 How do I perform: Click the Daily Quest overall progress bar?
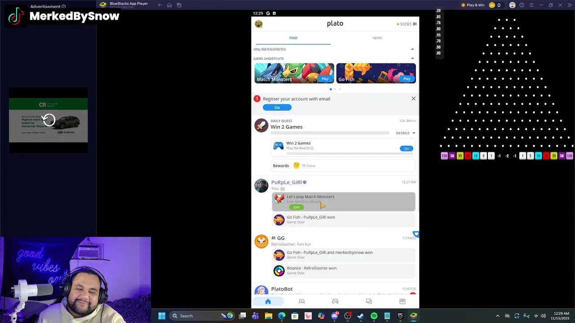click(x=330, y=133)
